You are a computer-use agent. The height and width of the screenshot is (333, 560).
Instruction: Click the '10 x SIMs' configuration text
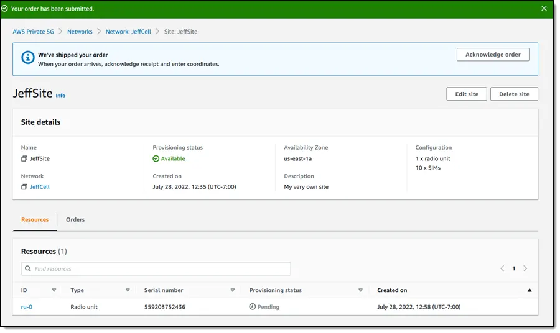(427, 168)
